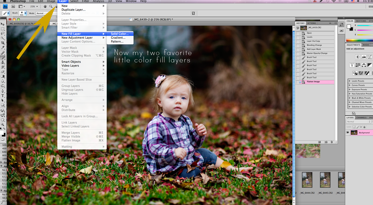Choose Gradient... from fill layer submenu
373x205 pixels.
pyautogui.click(x=120, y=37)
